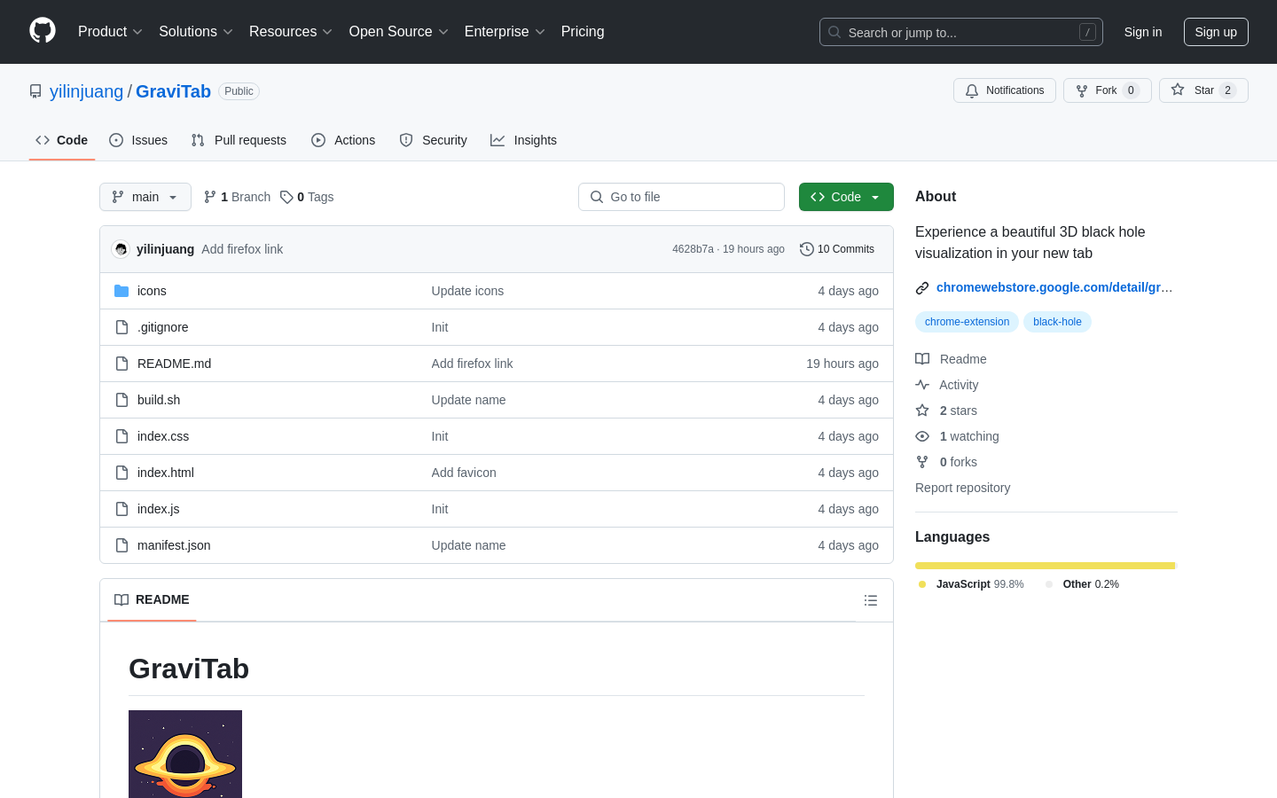The height and width of the screenshot is (798, 1277).
Task: Click the file icon beside manifest.json
Action: [x=121, y=545]
